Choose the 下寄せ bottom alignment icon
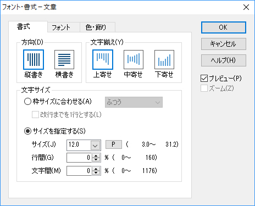The width and height of the screenshot is (255, 206). tap(164, 60)
